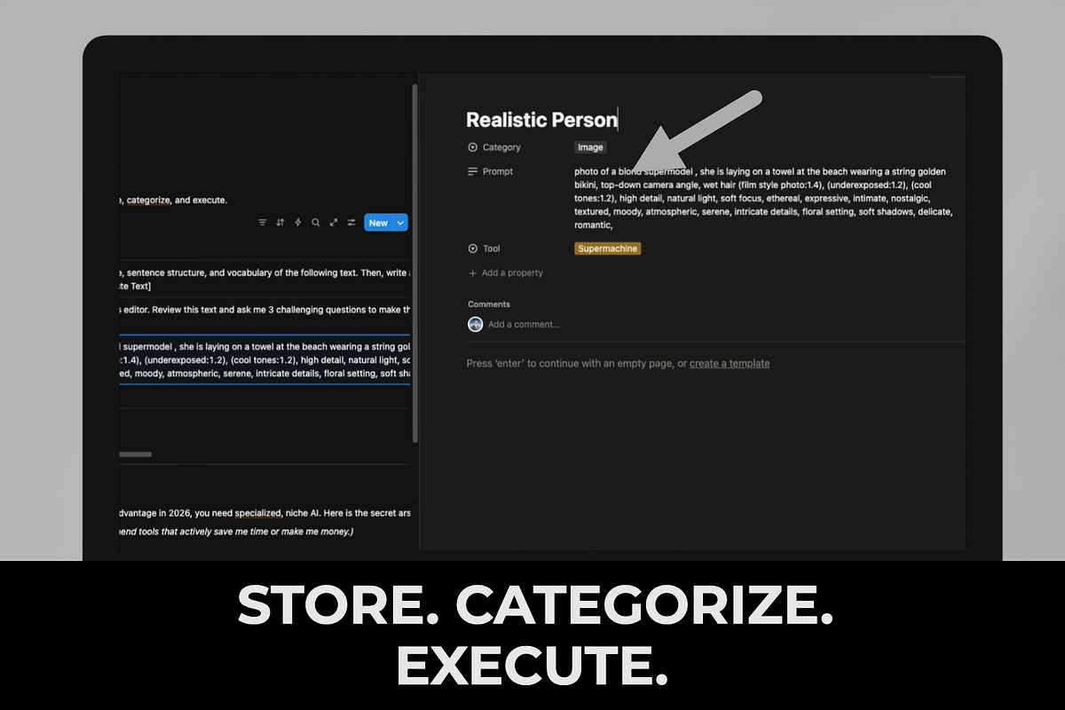Click the italic line about tools saving time
The height and width of the screenshot is (710, 1065).
point(237,532)
